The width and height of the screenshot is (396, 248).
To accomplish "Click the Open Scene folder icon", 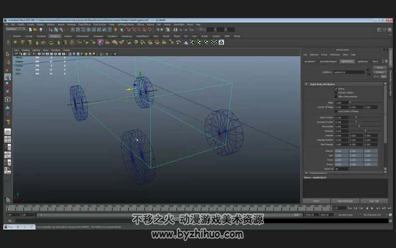I will 35,30.
